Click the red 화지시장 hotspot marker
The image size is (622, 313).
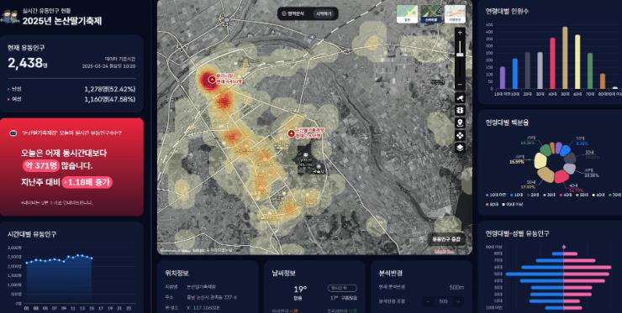coord(211,79)
